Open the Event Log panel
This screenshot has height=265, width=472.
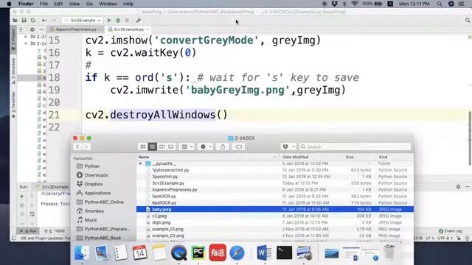451,231
